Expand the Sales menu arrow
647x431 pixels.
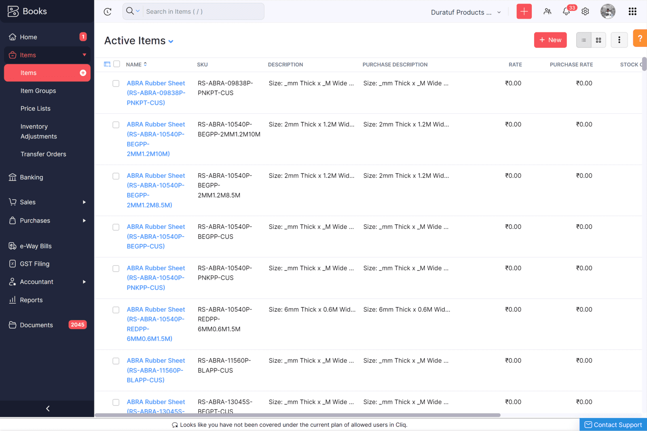click(x=85, y=202)
